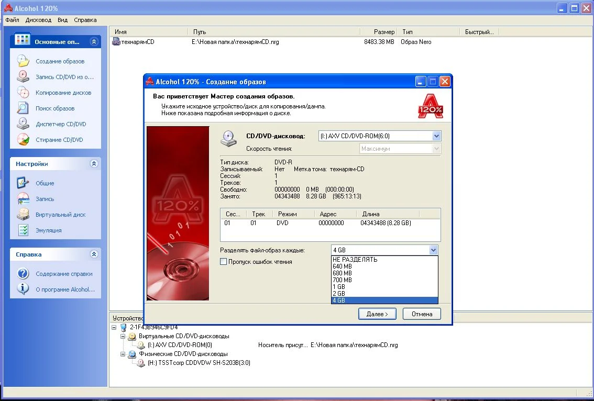Screen dimensions: 594x401
Task: Click the Виртуальные CD/DVD-дисководы folder icon
Action: tap(132, 336)
